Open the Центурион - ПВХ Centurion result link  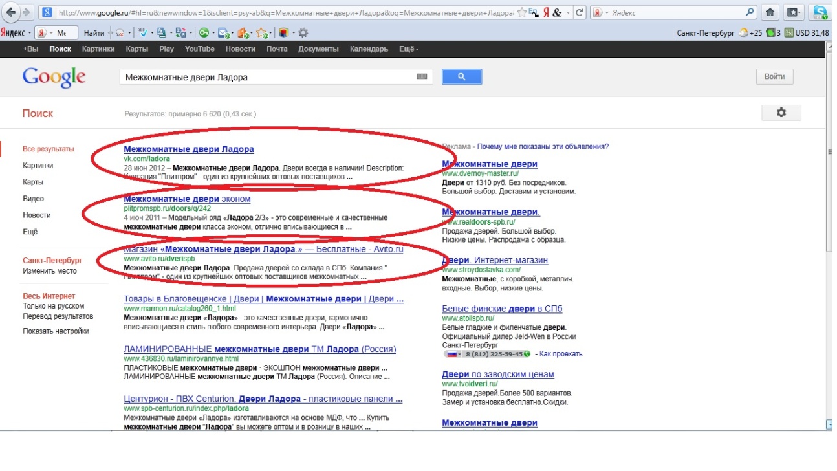pyautogui.click(x=263, y=399)
